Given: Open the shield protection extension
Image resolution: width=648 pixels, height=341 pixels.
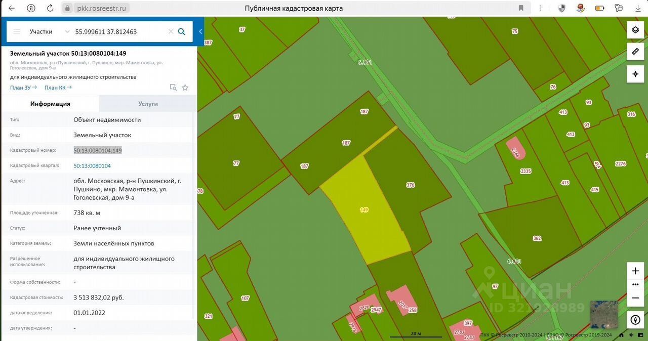Looking at the screenshot, I should click(x=561, y=8).
